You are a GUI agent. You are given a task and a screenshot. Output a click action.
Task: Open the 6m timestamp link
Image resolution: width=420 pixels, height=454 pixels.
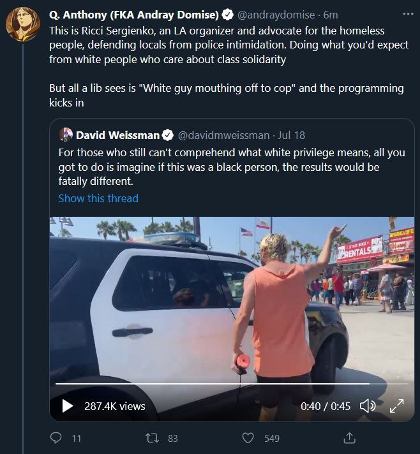[x=331, y=15]
